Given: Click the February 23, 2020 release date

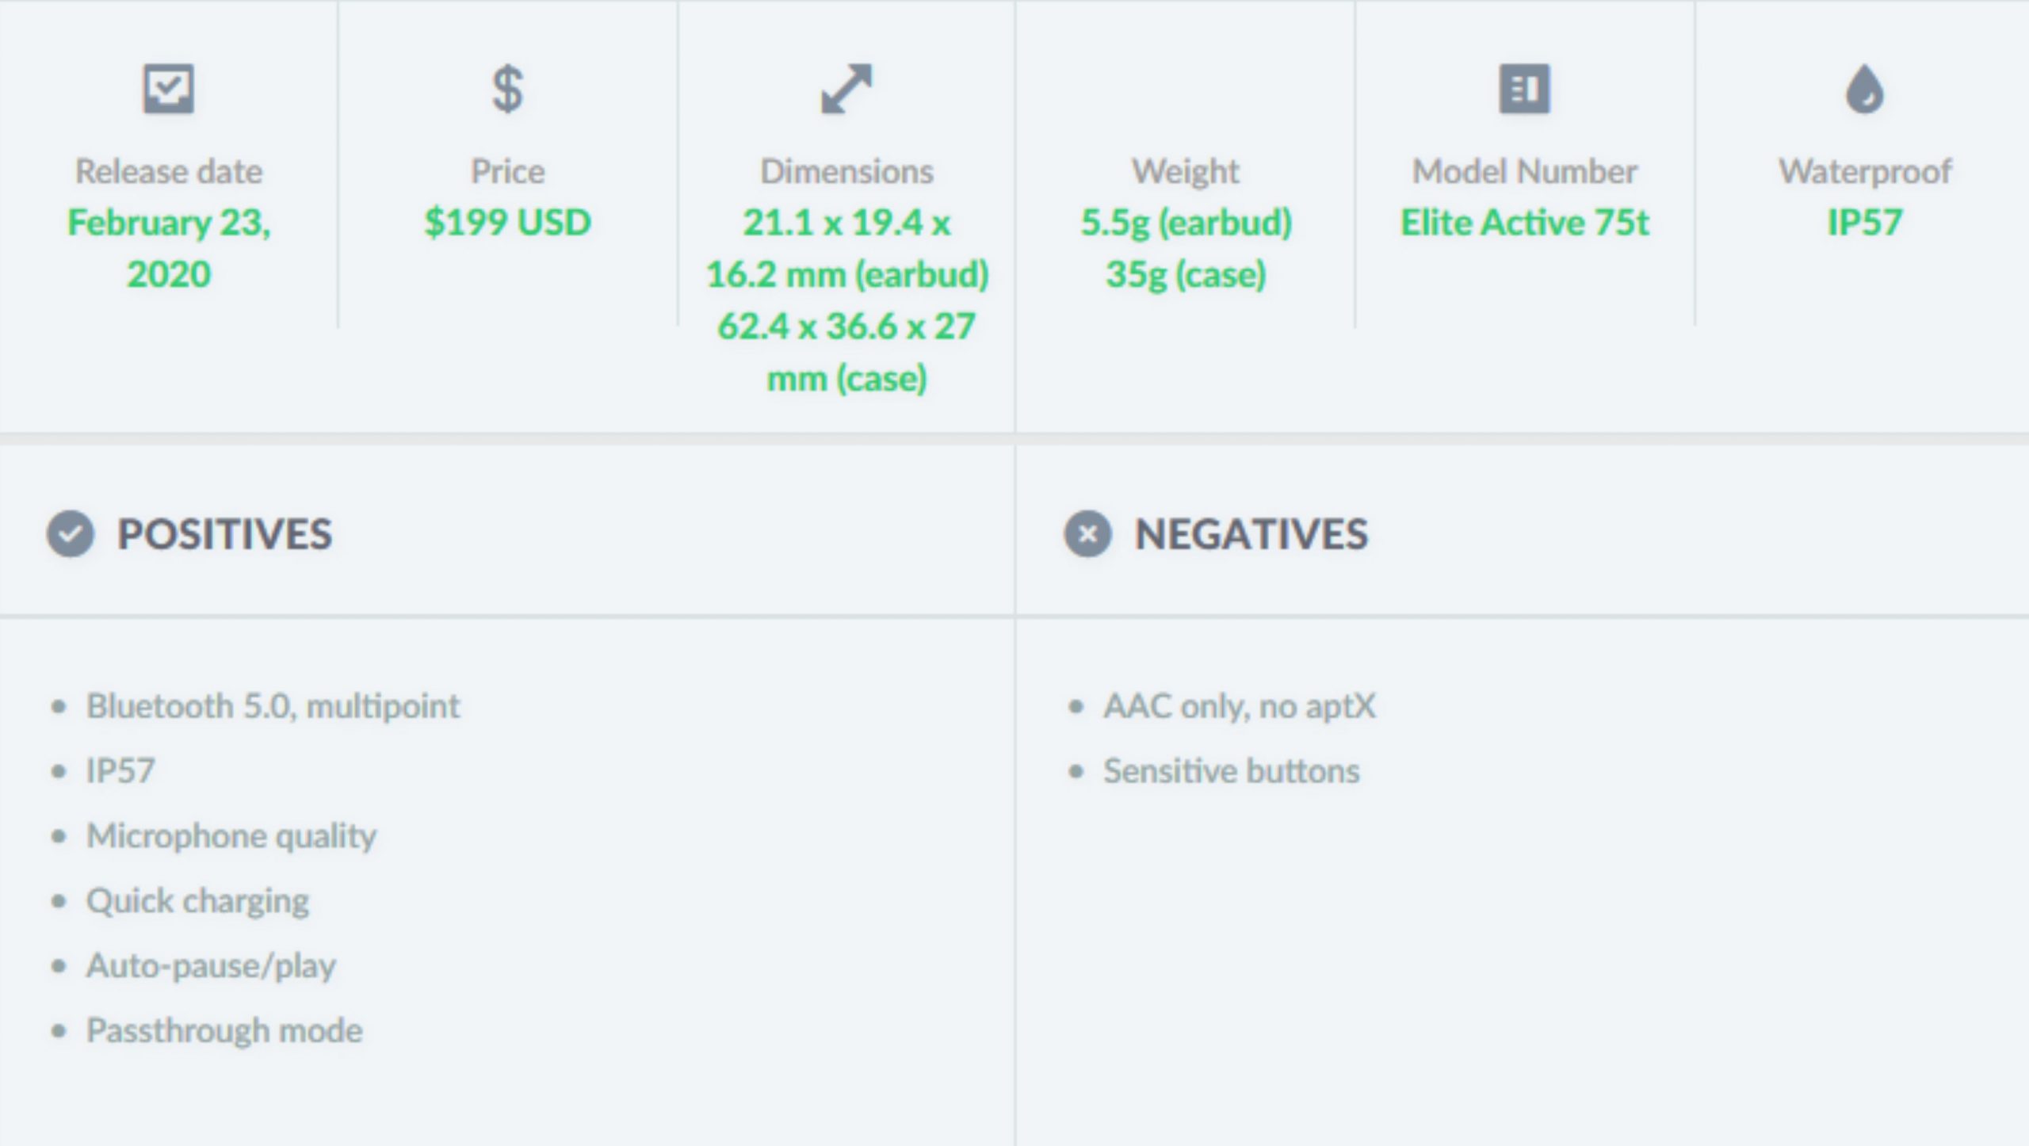Looking at the screenshot, I should 169,248.
